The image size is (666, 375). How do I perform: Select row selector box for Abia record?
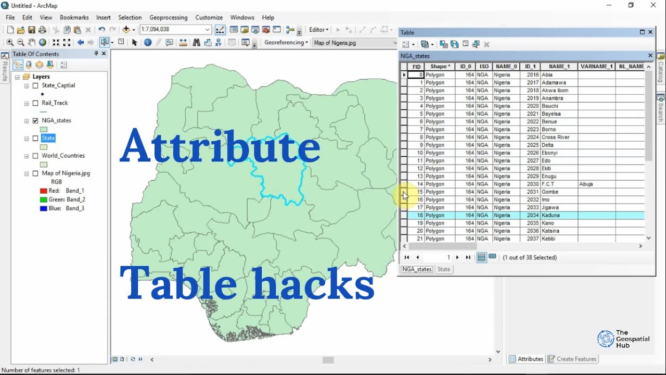point(404,75)
